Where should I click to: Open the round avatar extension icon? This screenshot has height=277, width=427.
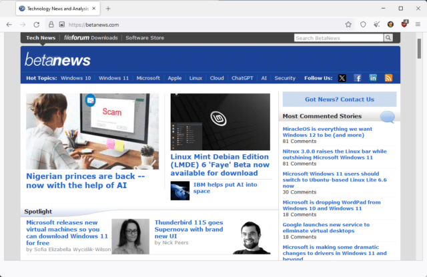point(390,25)
